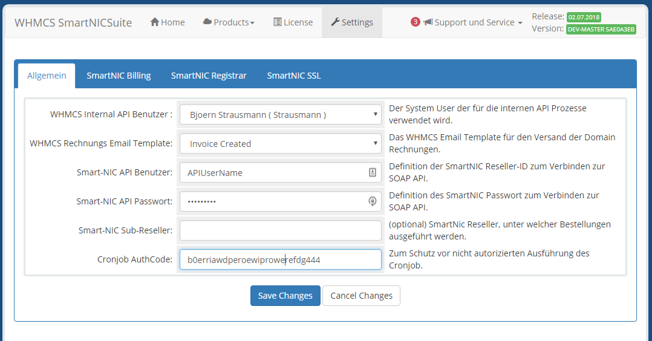This screenshot has width=652, height=341.
Task: Click the Cronjob AuthCode input field
Action: click(281, 259)
